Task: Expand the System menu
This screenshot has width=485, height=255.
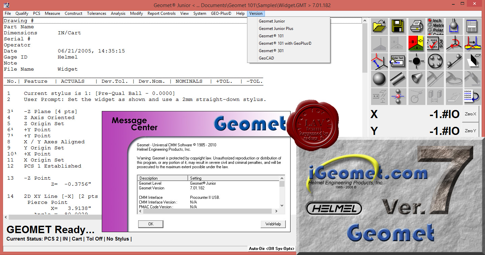Action: [200, 13]
